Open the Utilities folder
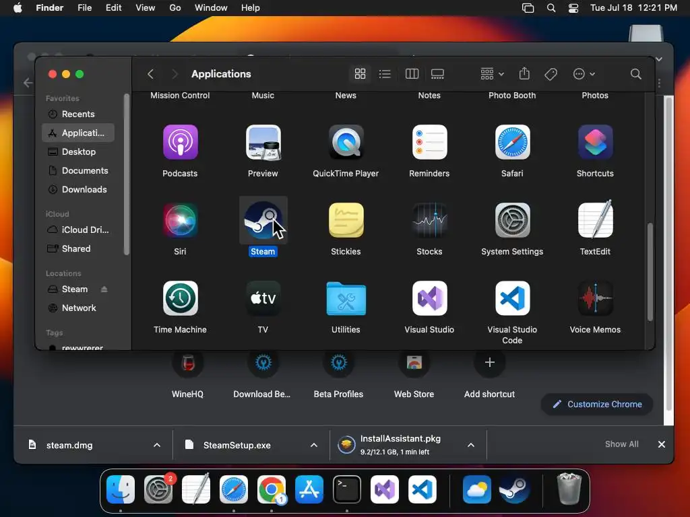The width and height of the screenshot is (690, 517). click(346, 298)
